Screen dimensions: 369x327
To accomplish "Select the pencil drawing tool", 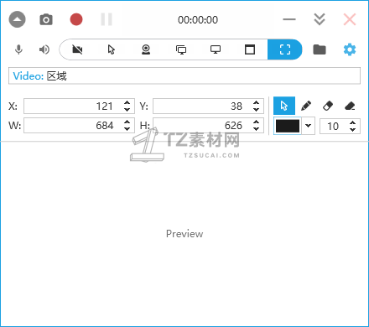I will 306,106.
